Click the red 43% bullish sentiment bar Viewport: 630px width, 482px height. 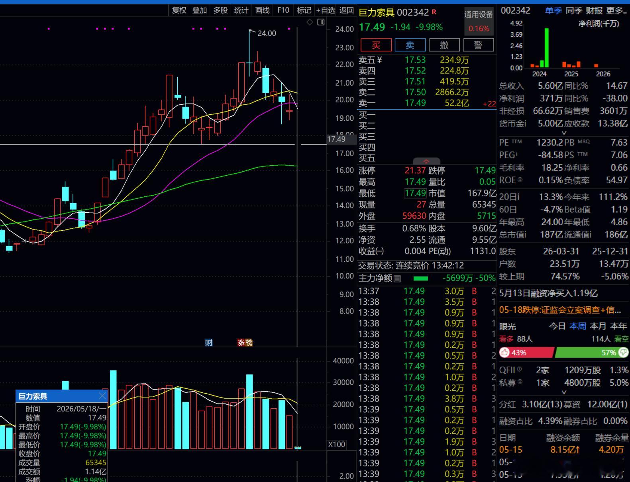(x=526, y=352)
